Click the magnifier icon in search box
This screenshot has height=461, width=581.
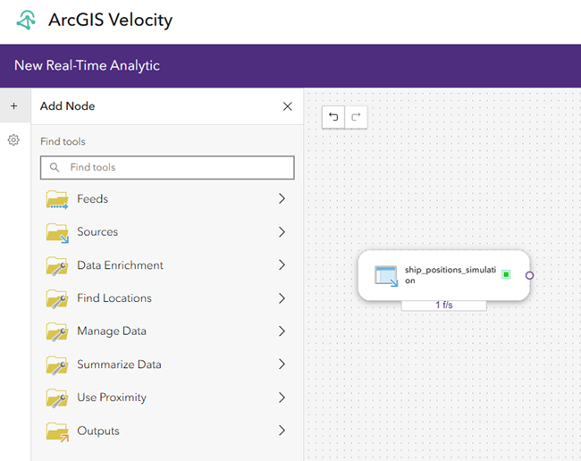55,167
